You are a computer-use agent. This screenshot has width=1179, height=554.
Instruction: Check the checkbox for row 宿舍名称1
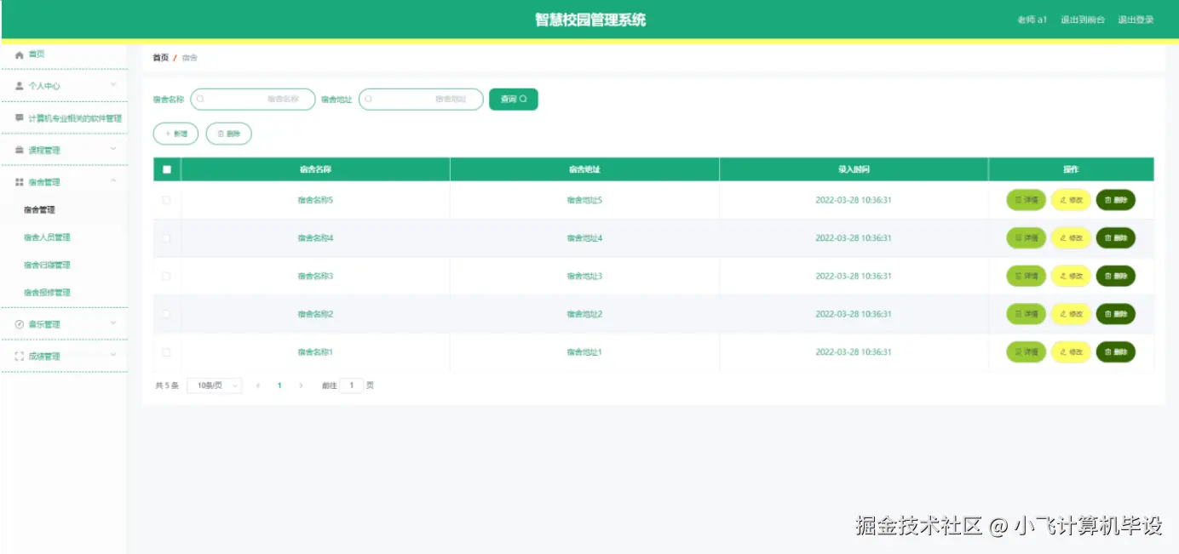pyautogui.click(x=166, y=351)
